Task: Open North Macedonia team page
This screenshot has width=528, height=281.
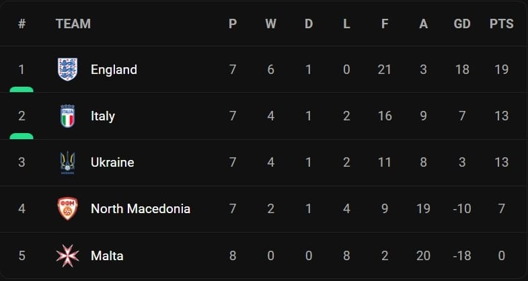Action: [141, 209]
